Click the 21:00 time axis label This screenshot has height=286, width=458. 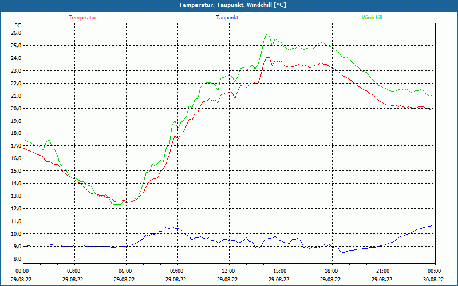click(x=383, y=271)
